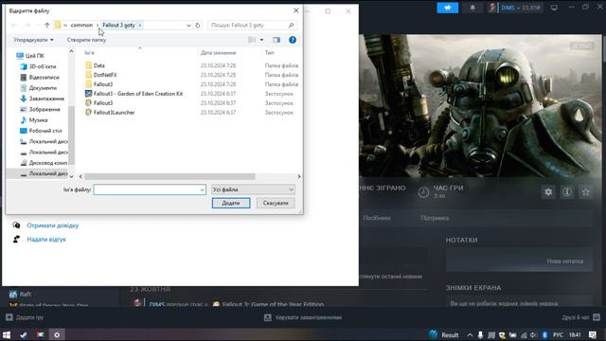Show hidden system tray icons
The image size is (606, 341).
pos(470,335)
